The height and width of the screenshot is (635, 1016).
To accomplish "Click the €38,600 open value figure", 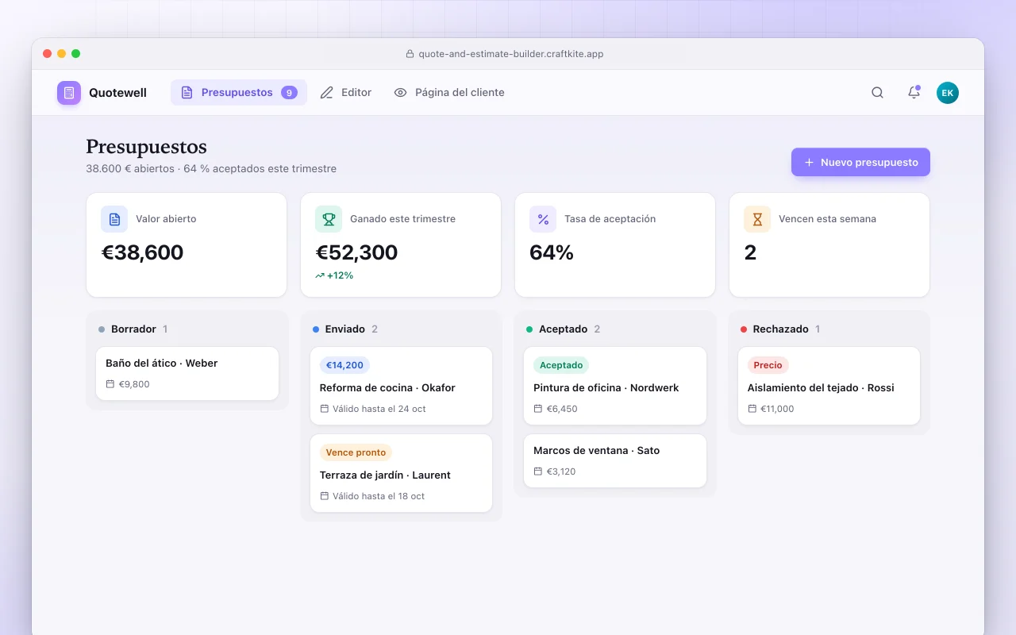I will tap(142, 252).
